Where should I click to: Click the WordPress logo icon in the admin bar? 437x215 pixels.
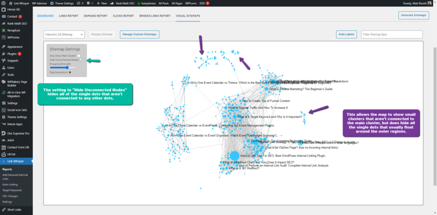[3, 3]
